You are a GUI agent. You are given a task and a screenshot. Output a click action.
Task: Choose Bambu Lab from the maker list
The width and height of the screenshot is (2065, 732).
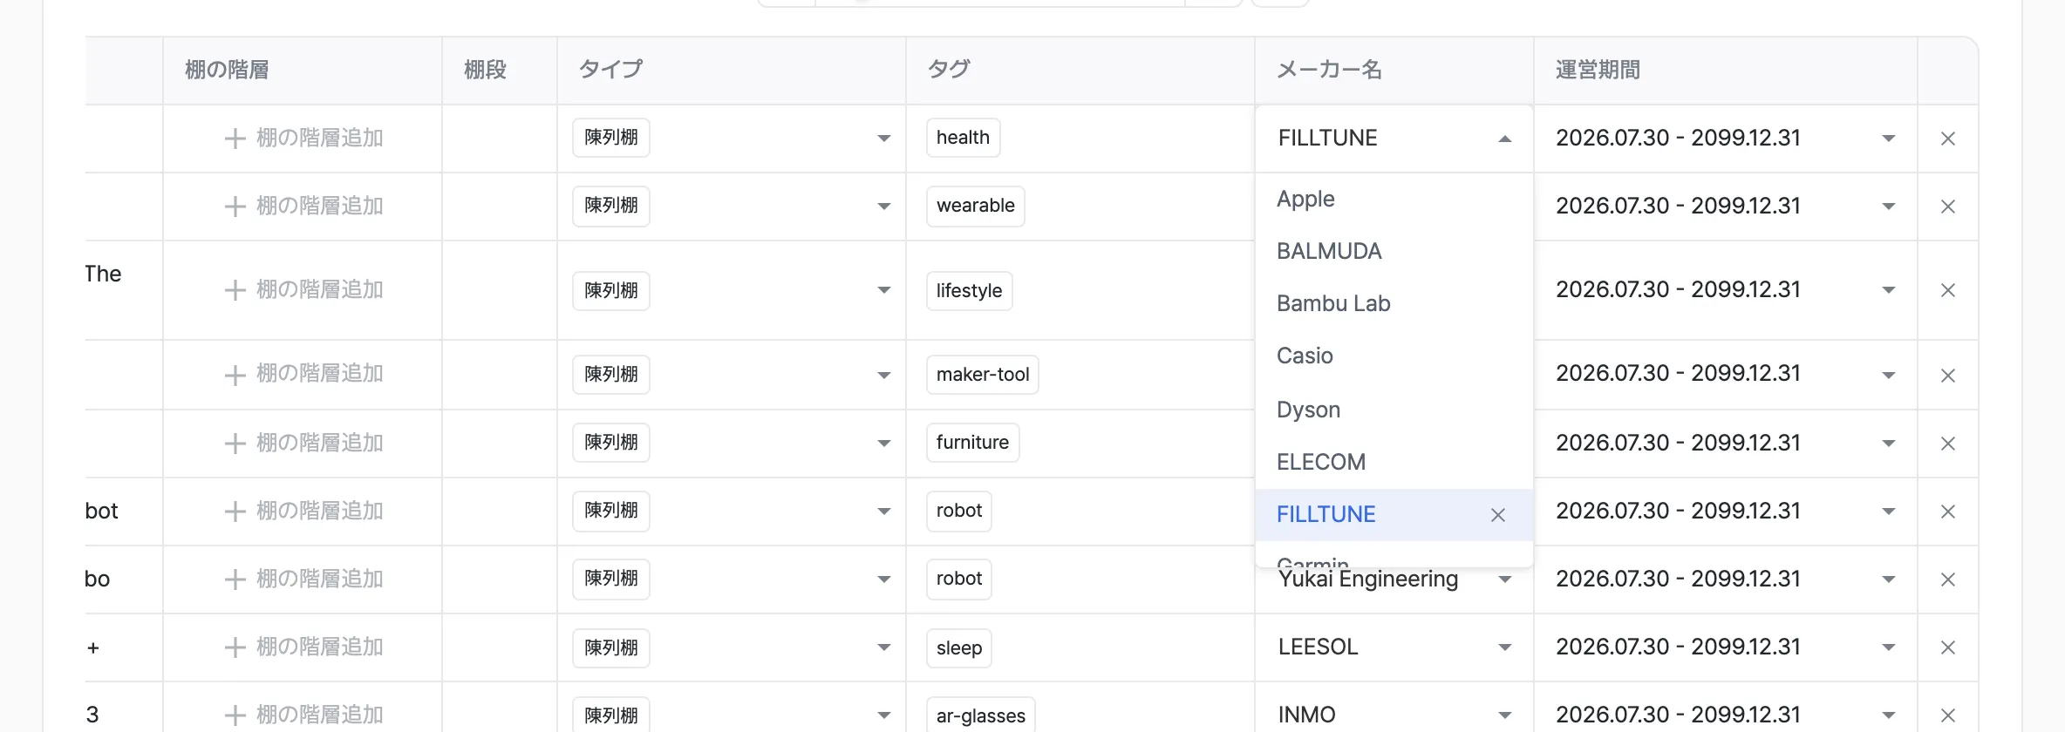point(1394,303)
